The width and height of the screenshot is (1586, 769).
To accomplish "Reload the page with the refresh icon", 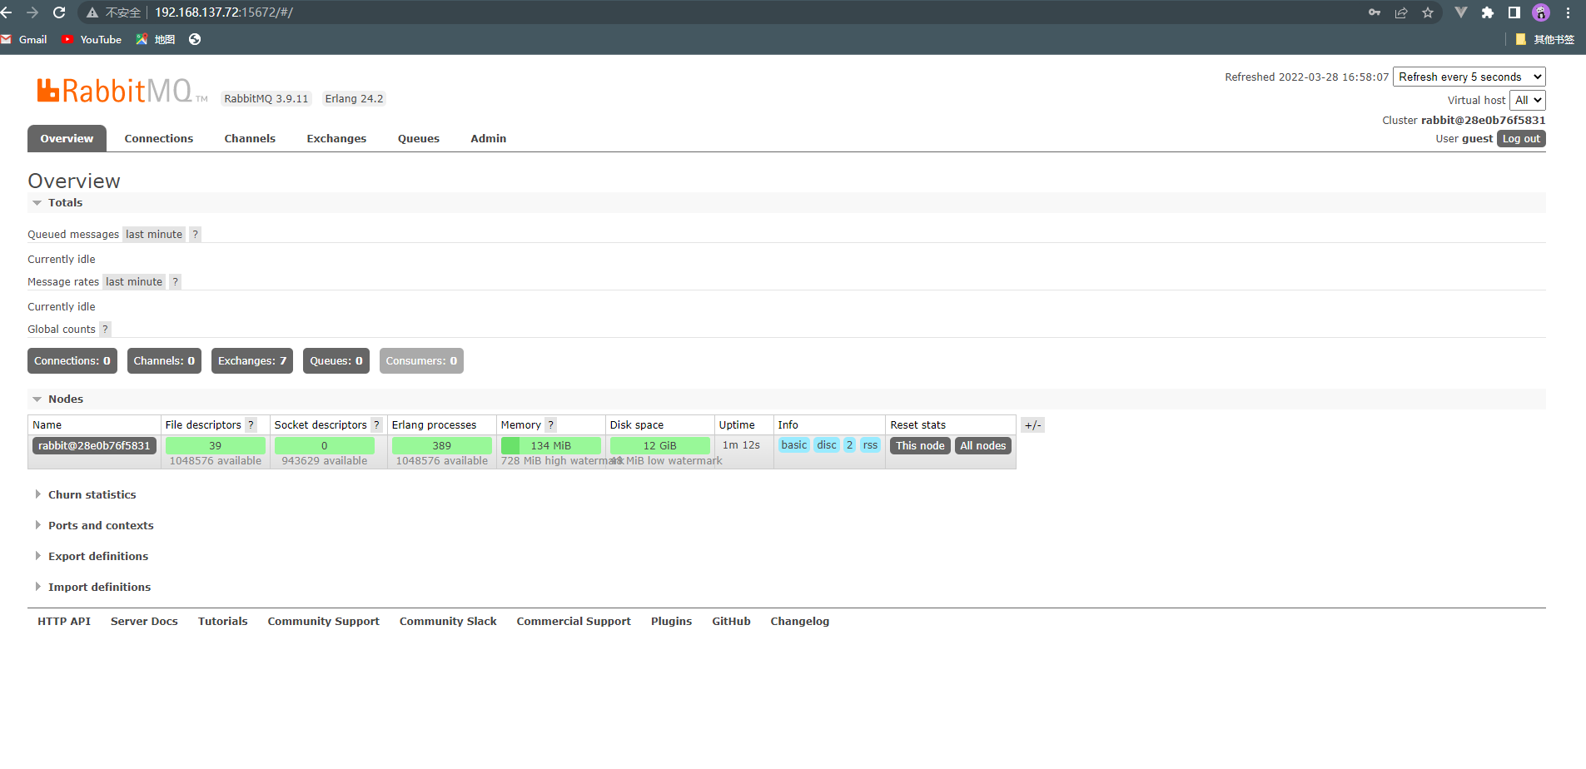I will point(59,12).
